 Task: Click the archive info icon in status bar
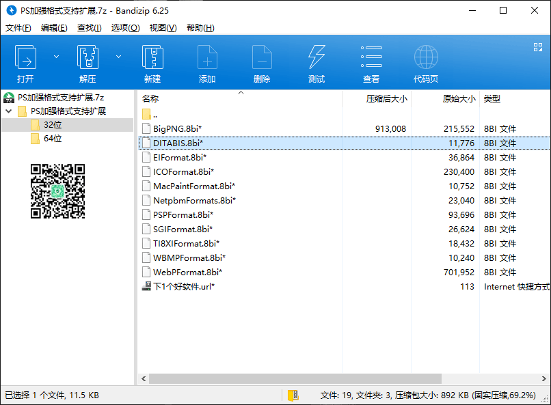pyautogui.click(x=293, y=395)
